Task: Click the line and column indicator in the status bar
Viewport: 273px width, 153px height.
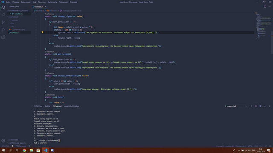Action: (225, 146)
